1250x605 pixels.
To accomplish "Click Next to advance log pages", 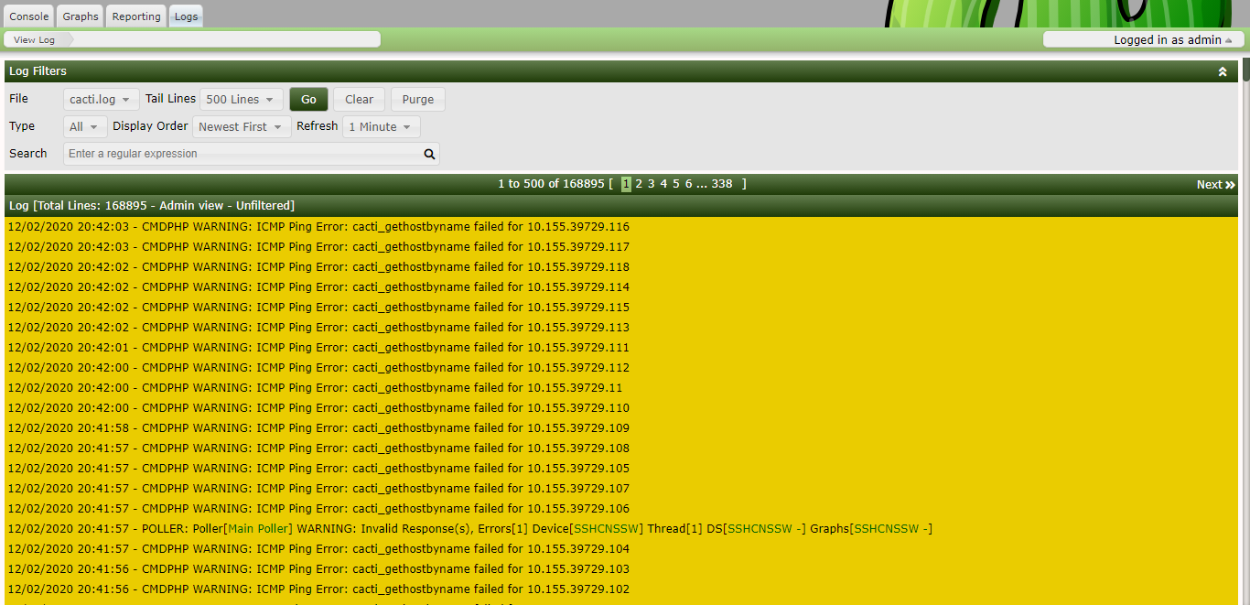I will 1215,185.
